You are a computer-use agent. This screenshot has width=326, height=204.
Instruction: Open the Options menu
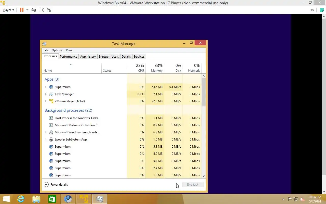coord(57,50)
